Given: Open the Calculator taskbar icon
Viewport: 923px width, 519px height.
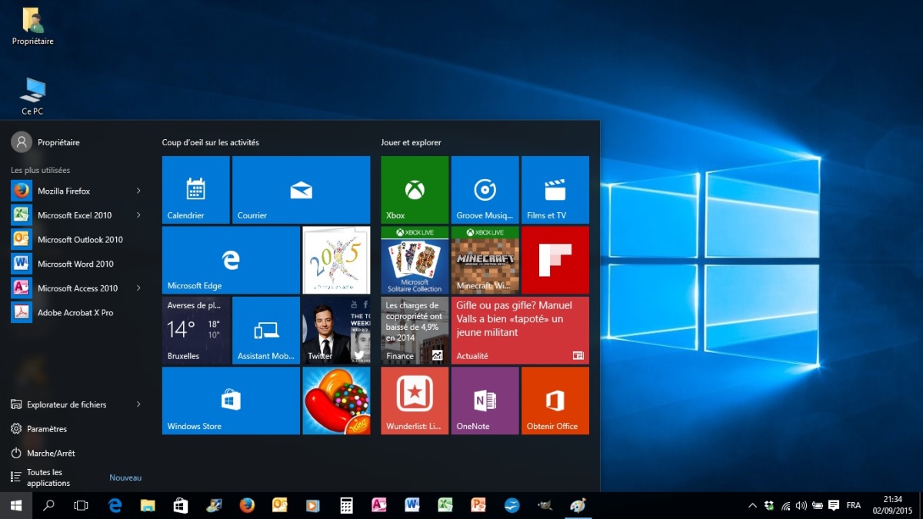Looking at the screenshot, I should (346, 505).
